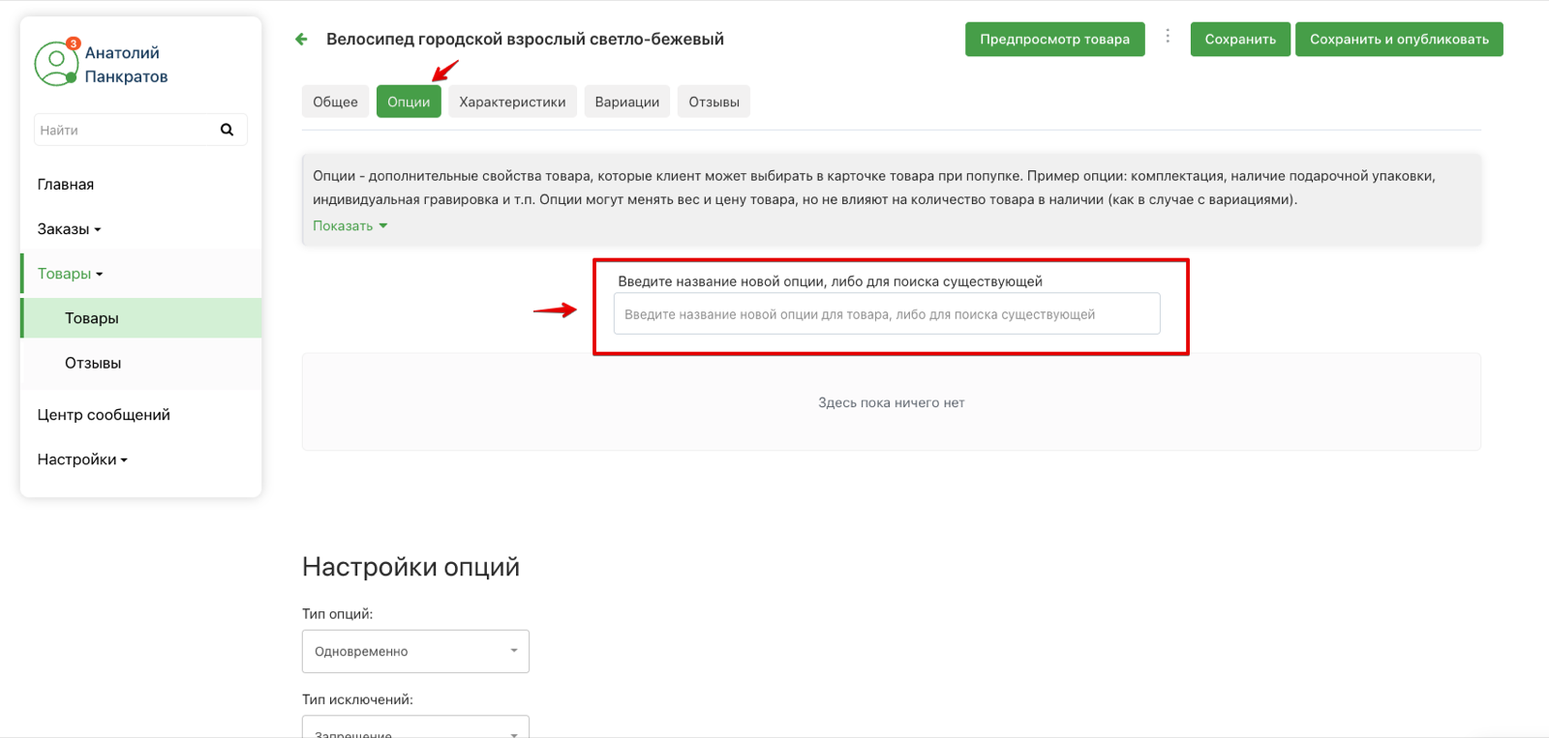The height and width of the screenshot is (738, 1549).
Task: Click the Сохранить button
Action: coord(1240,40)
